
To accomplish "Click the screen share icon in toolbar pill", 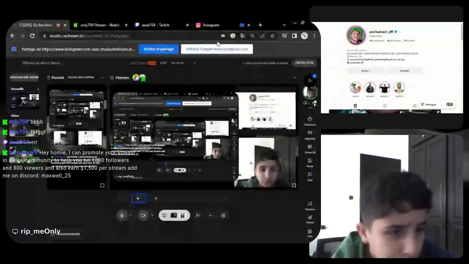I will (165, 216).
